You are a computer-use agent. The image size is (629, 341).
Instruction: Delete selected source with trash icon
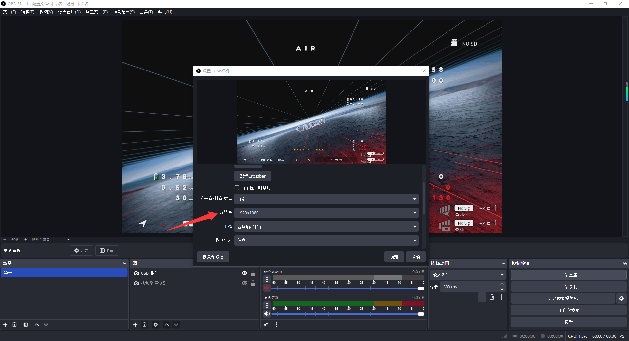(144, 325)
